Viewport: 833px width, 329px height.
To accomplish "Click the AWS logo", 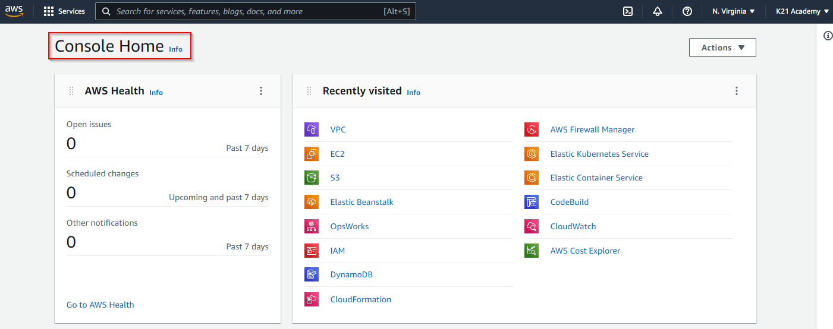I will coord(14,11).
